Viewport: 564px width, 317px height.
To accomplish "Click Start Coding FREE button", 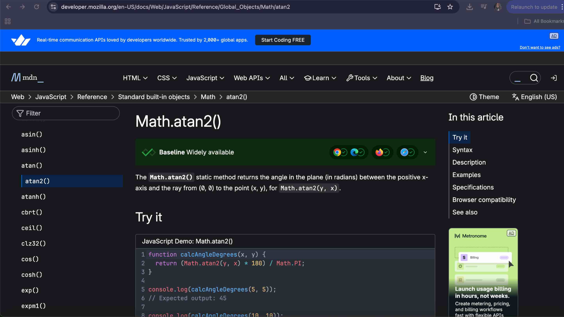I will coord(283,40).
